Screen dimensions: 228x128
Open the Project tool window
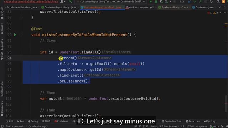pyautogui.click(x=2, y=13)
